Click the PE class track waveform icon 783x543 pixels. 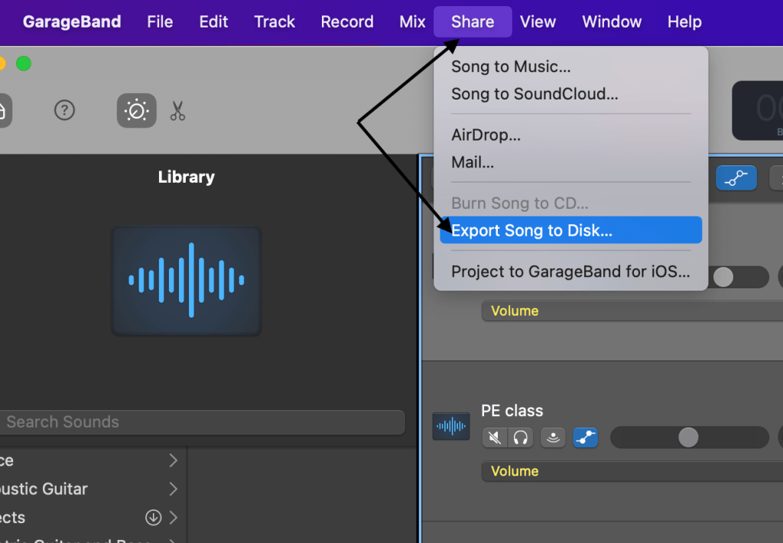[x=451, y=426]
